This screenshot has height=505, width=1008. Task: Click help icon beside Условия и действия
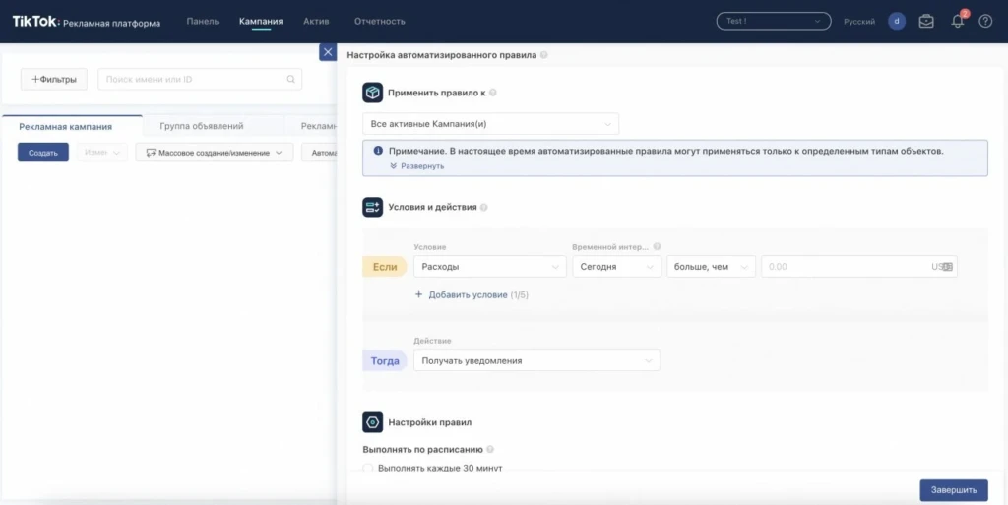click(x=484, y=207)
